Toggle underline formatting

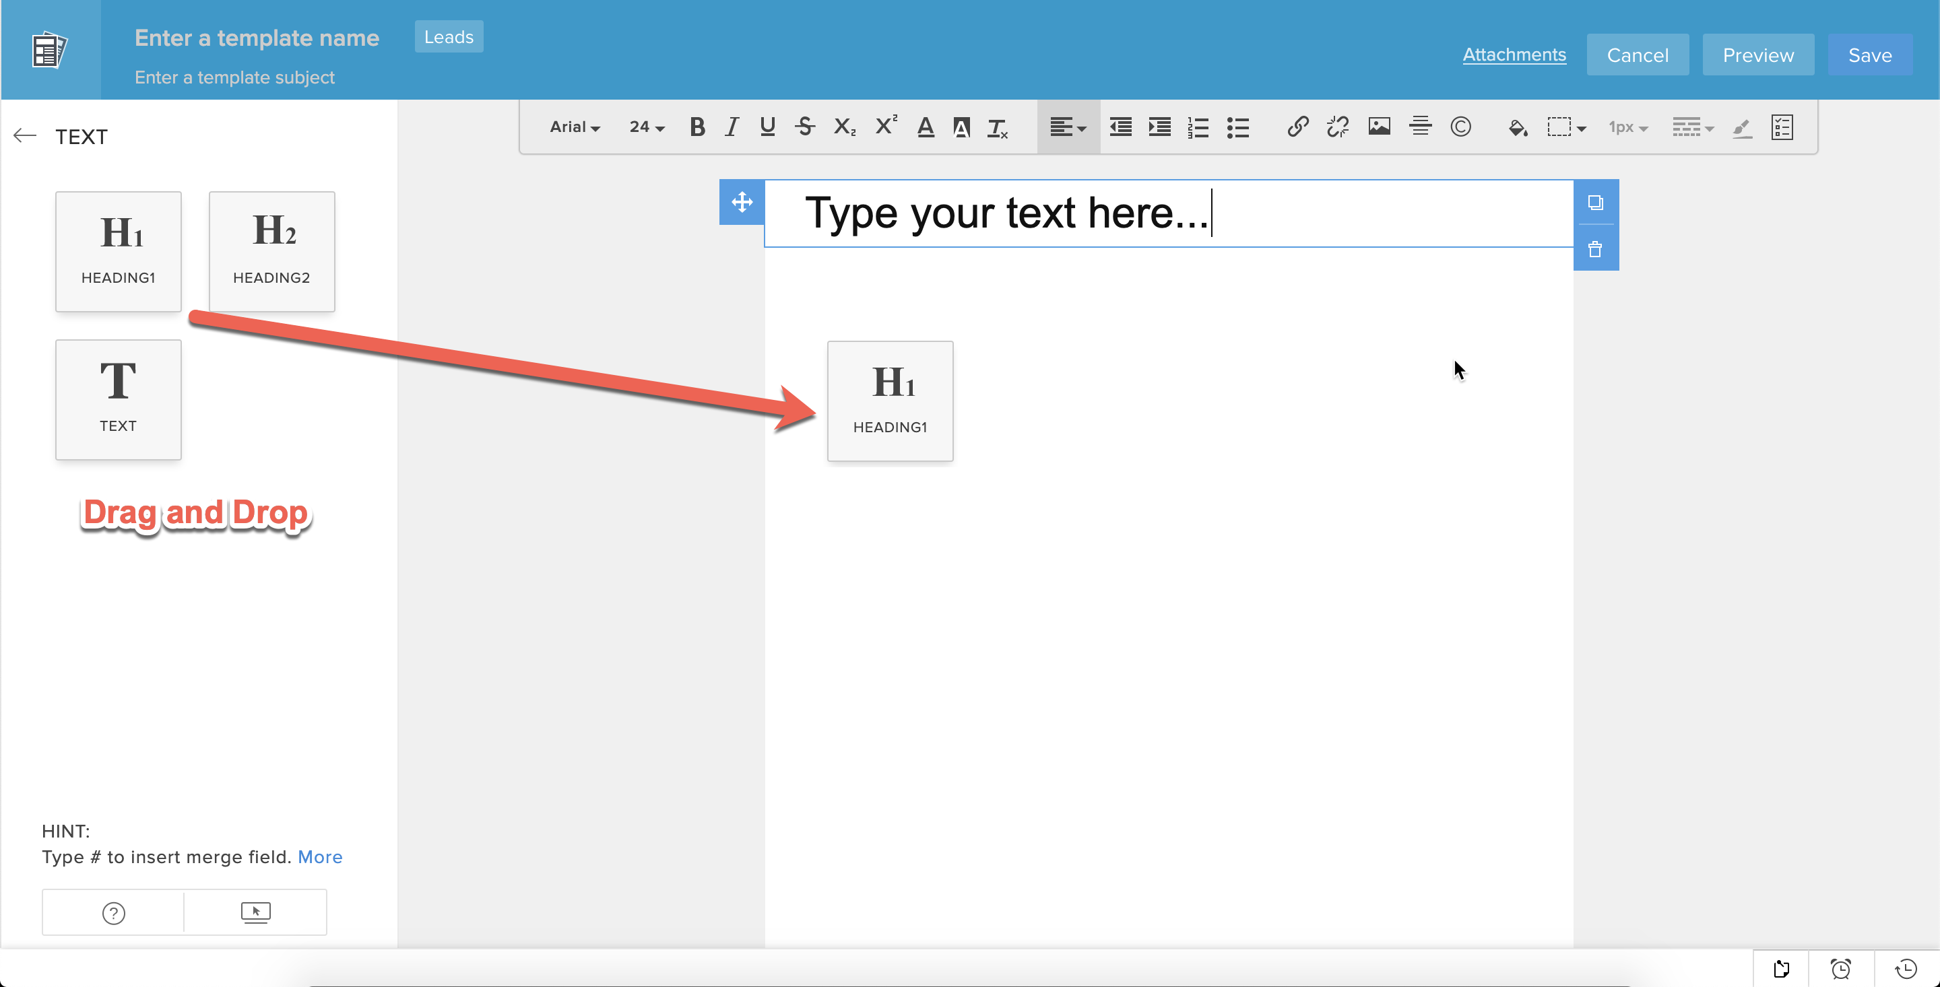click(x=767, y=127)
